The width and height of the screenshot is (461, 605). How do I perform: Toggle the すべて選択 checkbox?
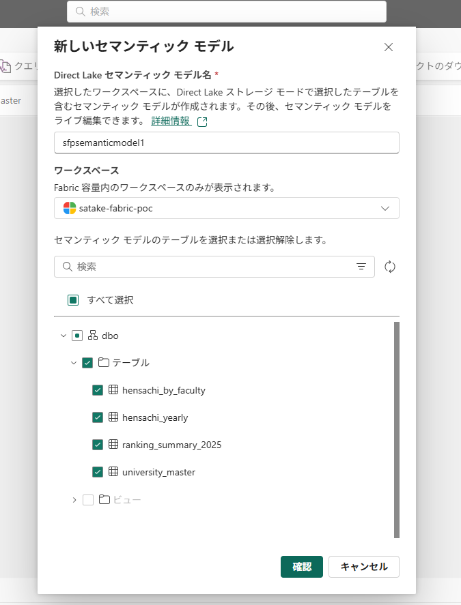click(73, 300)
